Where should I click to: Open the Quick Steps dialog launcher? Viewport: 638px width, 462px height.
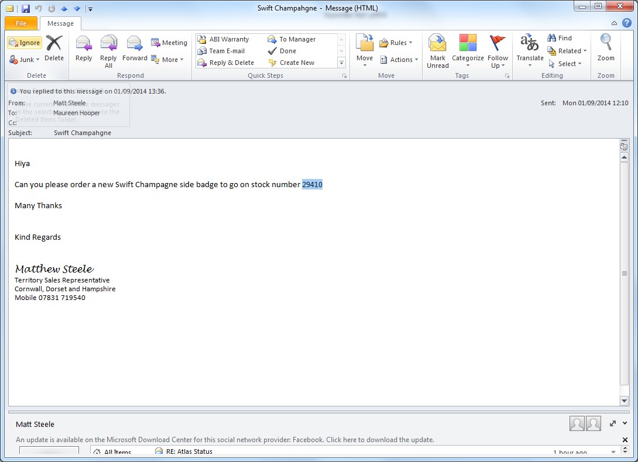[x=344, y=76]
